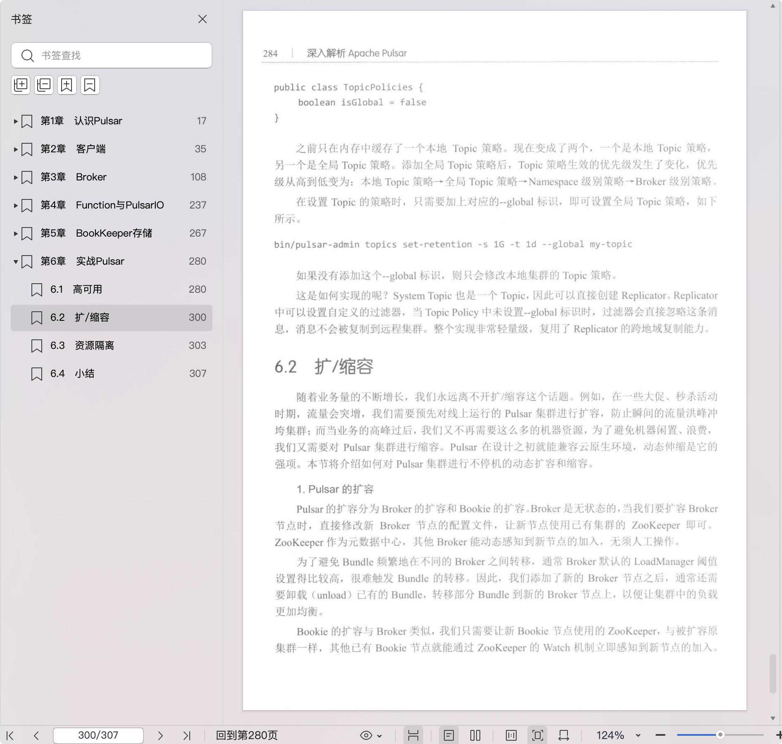Click the actual size 1:1 icon
This screenshot has width=782, height=744.
(x=511, y=735)
